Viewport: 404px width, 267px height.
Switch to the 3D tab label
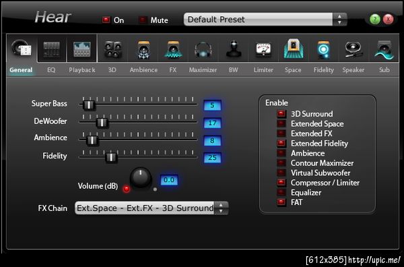[112, 70]
